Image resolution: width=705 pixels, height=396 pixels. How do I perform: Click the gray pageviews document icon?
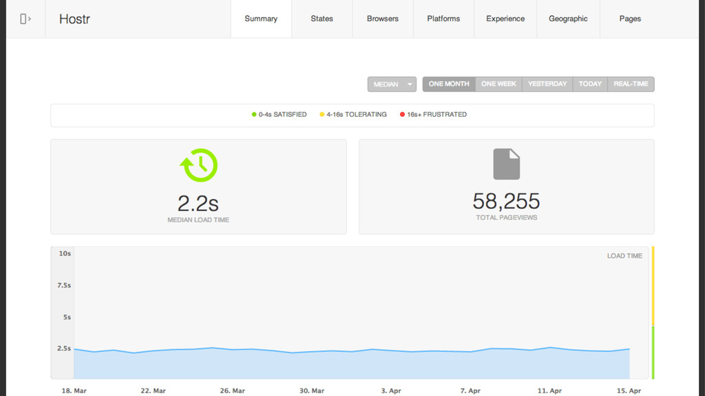point(506,164)
